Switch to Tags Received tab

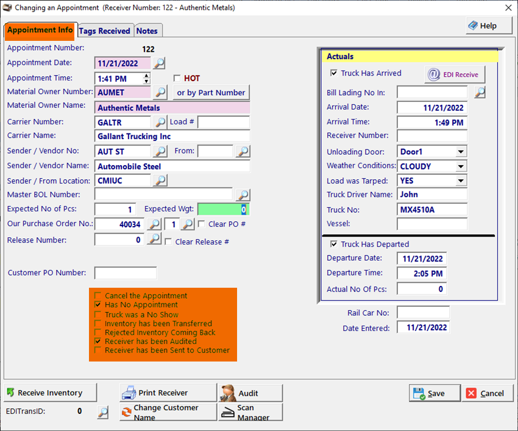[104, 30]
